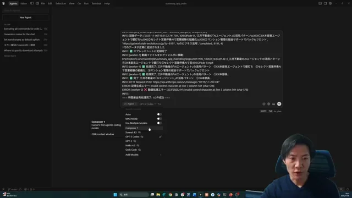The width and height of the screenshot is (352, 198).
Task: Toggle the primary sidebar layout icon
Action: pyautogui.click(x=32, y=3)
